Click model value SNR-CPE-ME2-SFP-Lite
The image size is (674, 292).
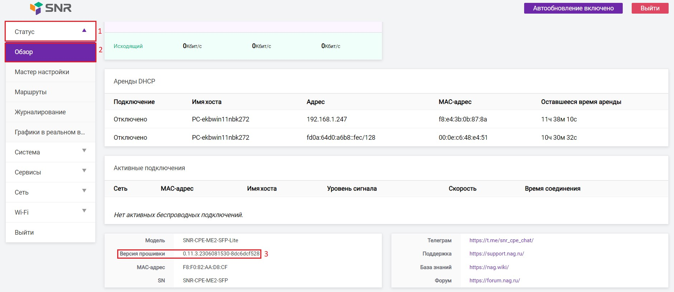pyautogui.click(x=210, y=240)
